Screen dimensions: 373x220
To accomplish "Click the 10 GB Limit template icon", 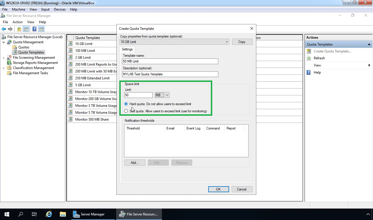I will (70, 44).
